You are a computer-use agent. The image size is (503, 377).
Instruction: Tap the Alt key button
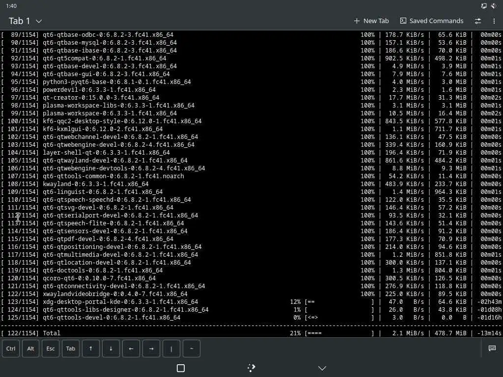pyautogui.click(x=30, y=349)
